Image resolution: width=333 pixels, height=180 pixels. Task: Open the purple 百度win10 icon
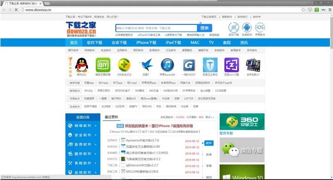pos(232,65)
